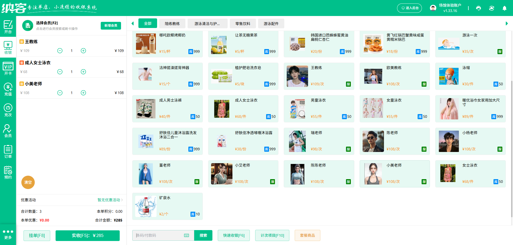Screen dimensions: 513x245
Task: Click the left chevron beside category tabs
Action: 133,23
